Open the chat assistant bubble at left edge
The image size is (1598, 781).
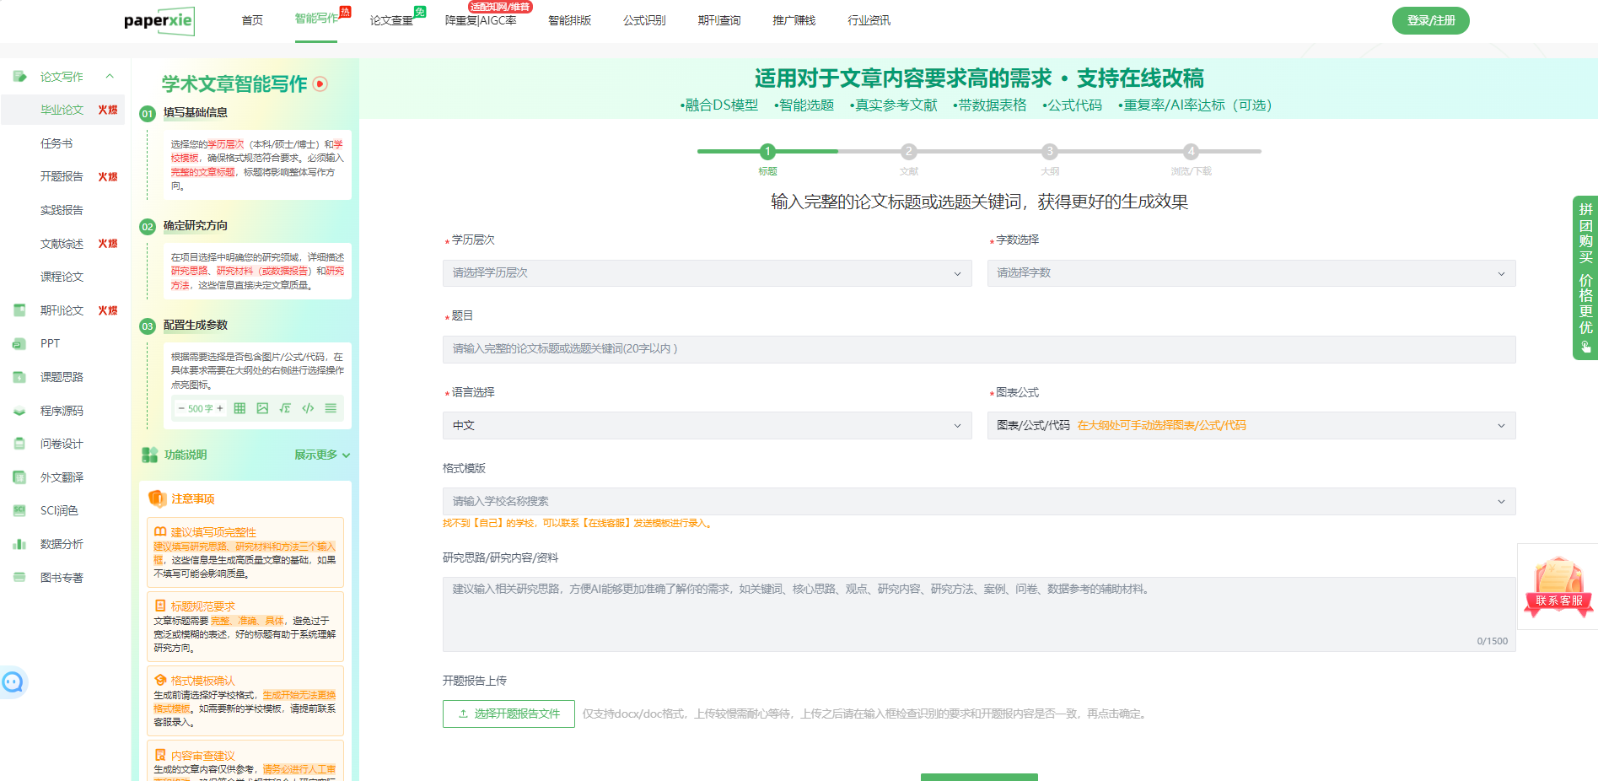13,681
